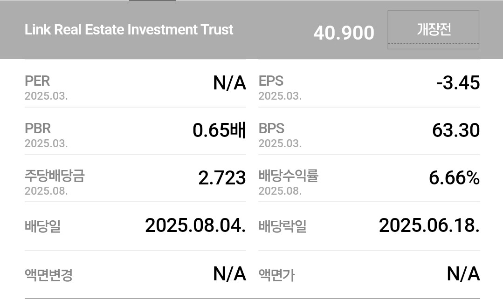
Task: Click the PER value N/A
Action: pyautogui.click(x=229, y=83)
